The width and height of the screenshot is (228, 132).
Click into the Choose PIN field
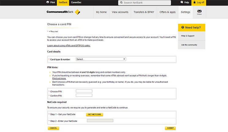coord(84,91)
